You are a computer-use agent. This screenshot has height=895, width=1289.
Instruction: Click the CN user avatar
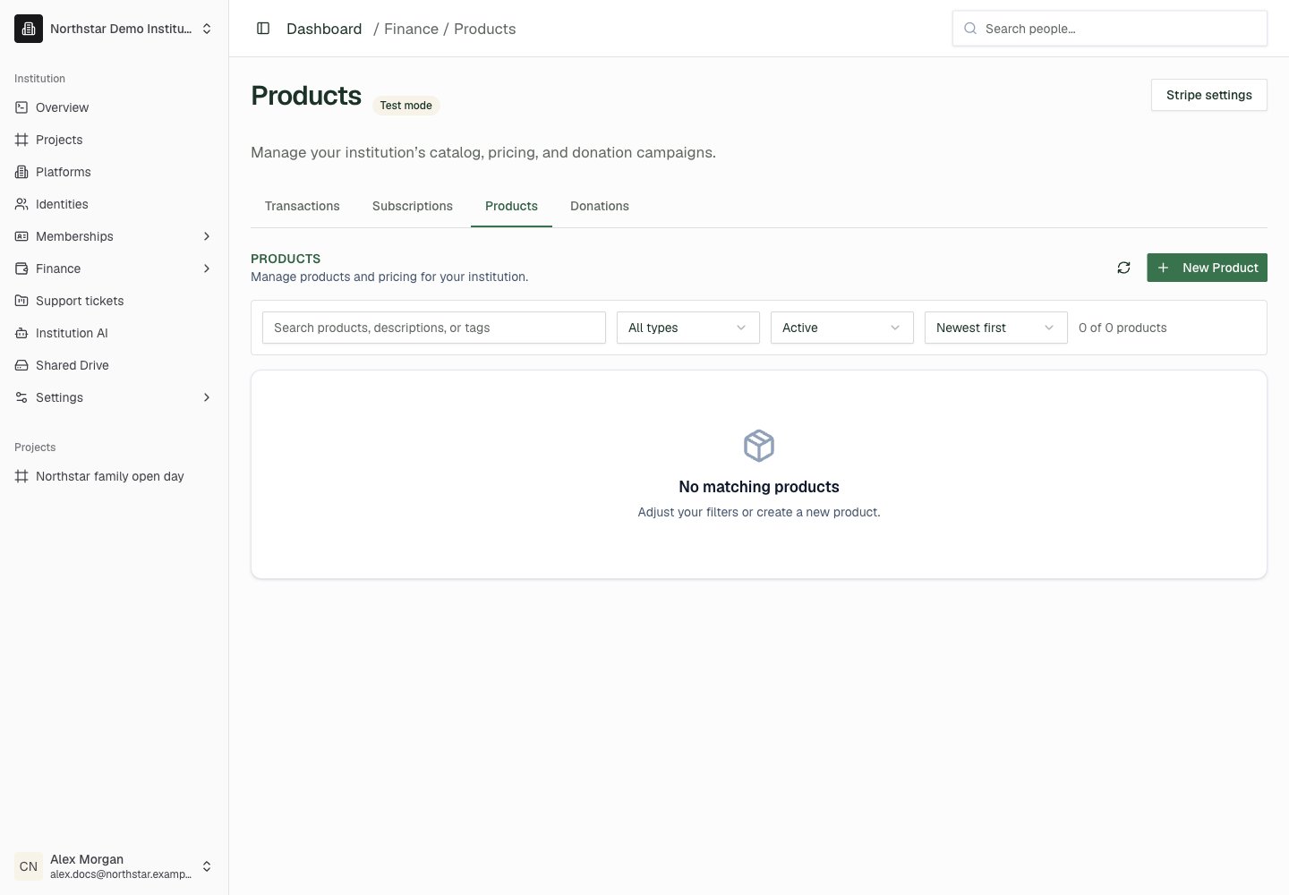coord(29,866)
